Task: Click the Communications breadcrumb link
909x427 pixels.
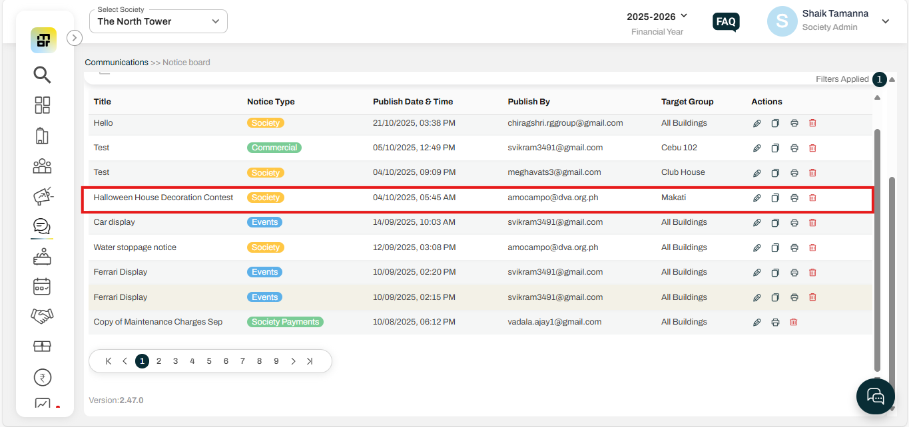Action: [117, 63]
